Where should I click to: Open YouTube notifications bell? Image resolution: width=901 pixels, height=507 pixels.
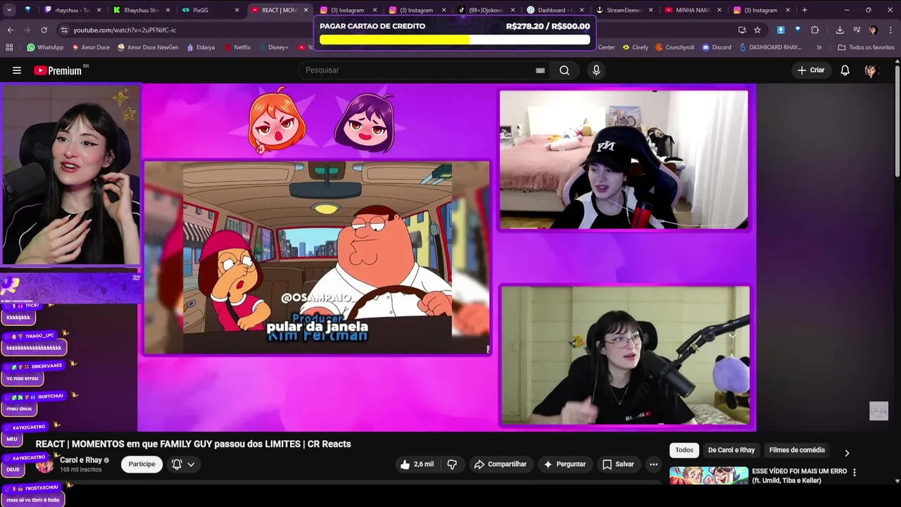click(x=845, y=70)
